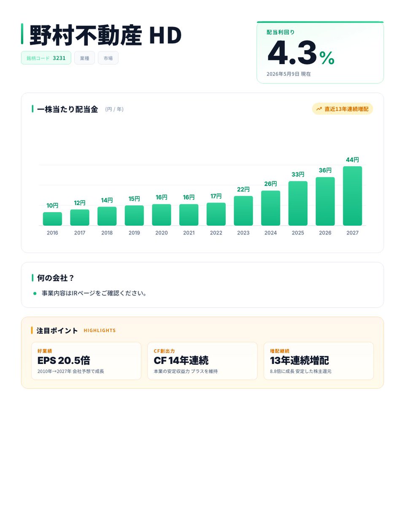Click the 2022 dividend bar
The width and height of the screenshot is (405, 506).
point(216,214)
